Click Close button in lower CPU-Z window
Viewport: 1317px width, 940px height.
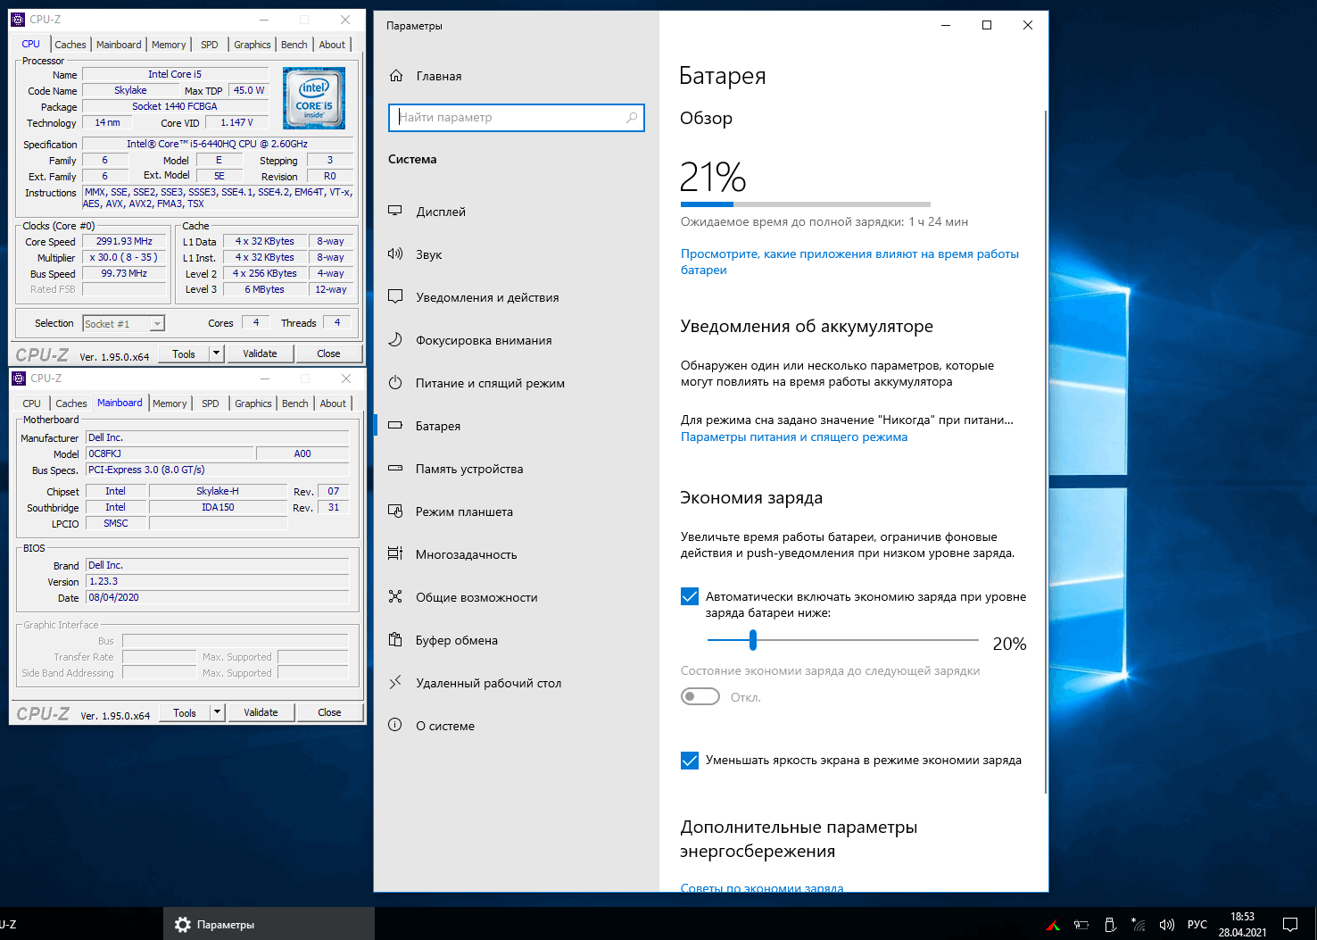point(329,712)
